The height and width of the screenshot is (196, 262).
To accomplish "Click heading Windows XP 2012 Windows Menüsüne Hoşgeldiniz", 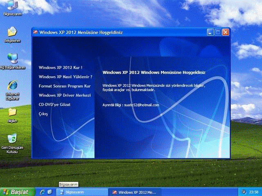I will pyautogui.click(x=154, y=73).
